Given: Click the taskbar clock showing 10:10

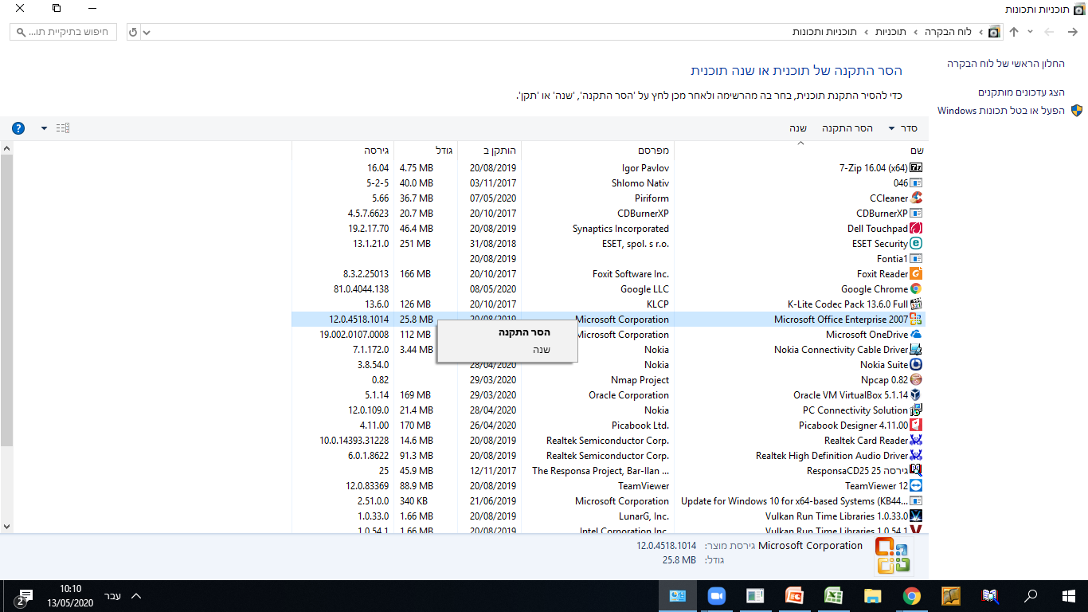Looking at the screenshot, I should coord(70,596).
